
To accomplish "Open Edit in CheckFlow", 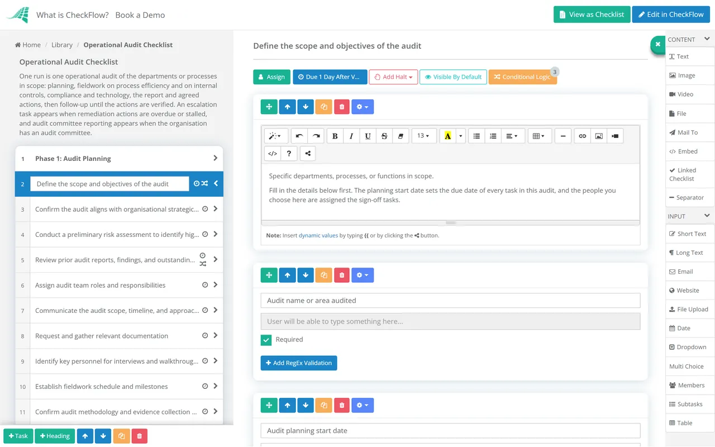I will click(x=671, y=15).
